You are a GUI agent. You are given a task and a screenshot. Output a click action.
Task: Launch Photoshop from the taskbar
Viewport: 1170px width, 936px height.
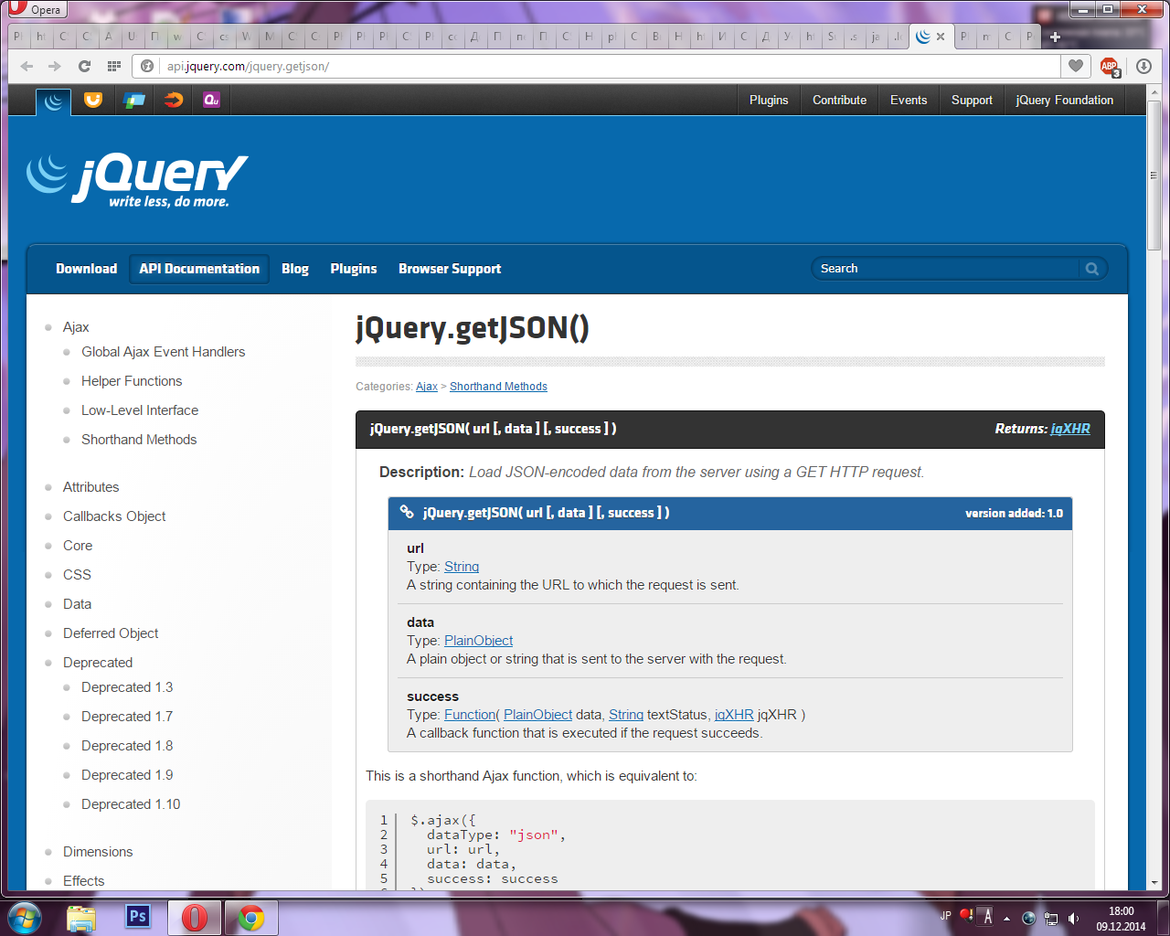click(x=137, y=916)
